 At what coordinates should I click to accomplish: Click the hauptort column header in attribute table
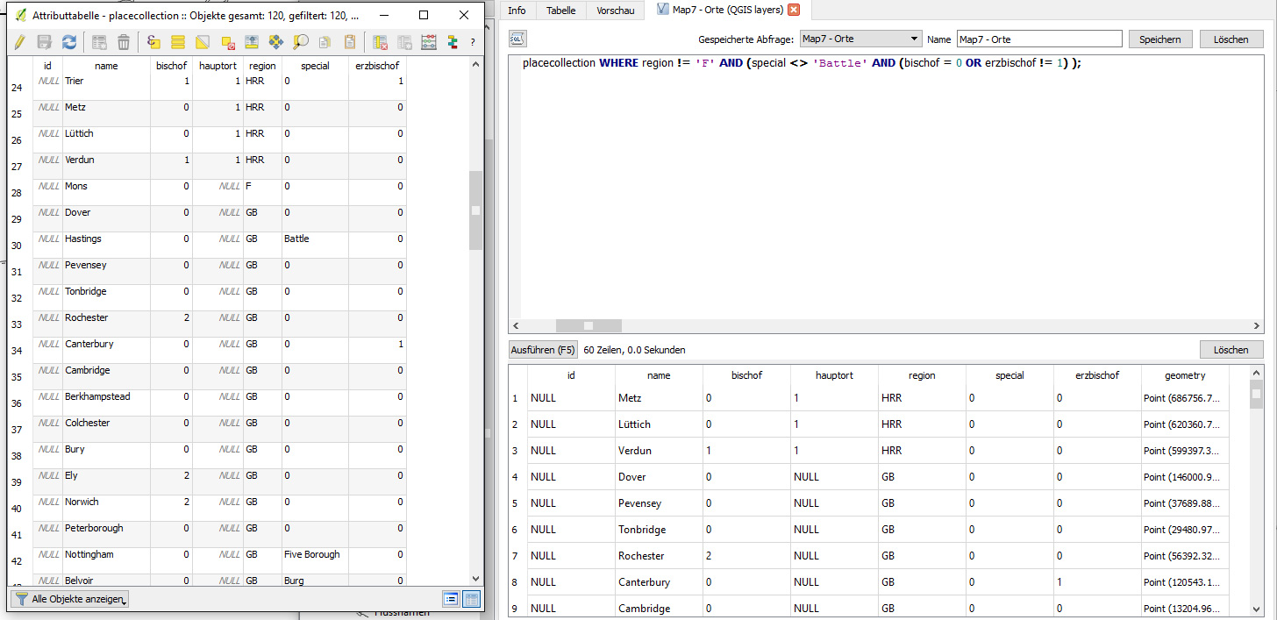218,66
